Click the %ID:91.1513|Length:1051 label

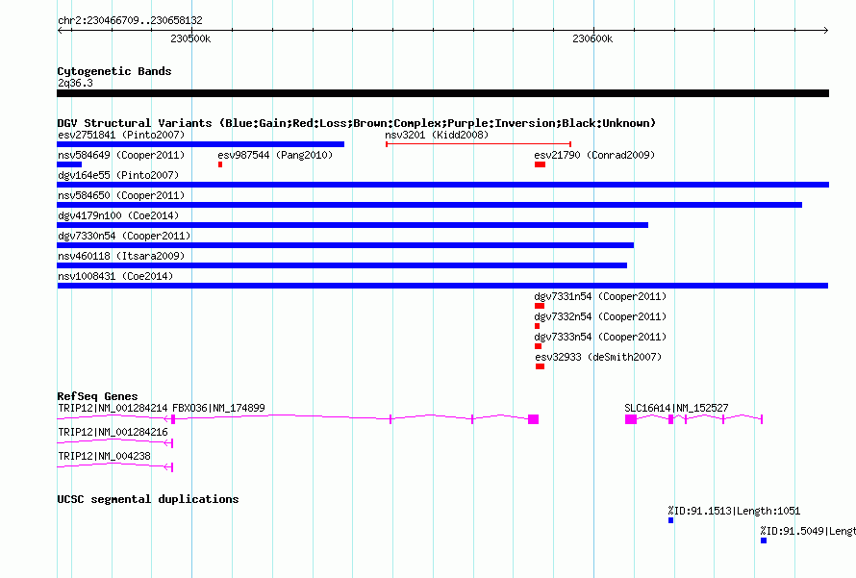(x=734, y=511)
